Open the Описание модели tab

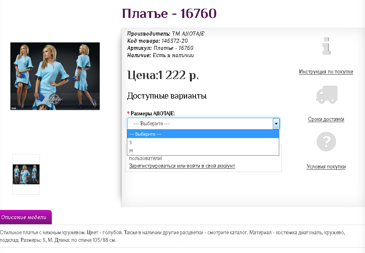click(26, 217)
